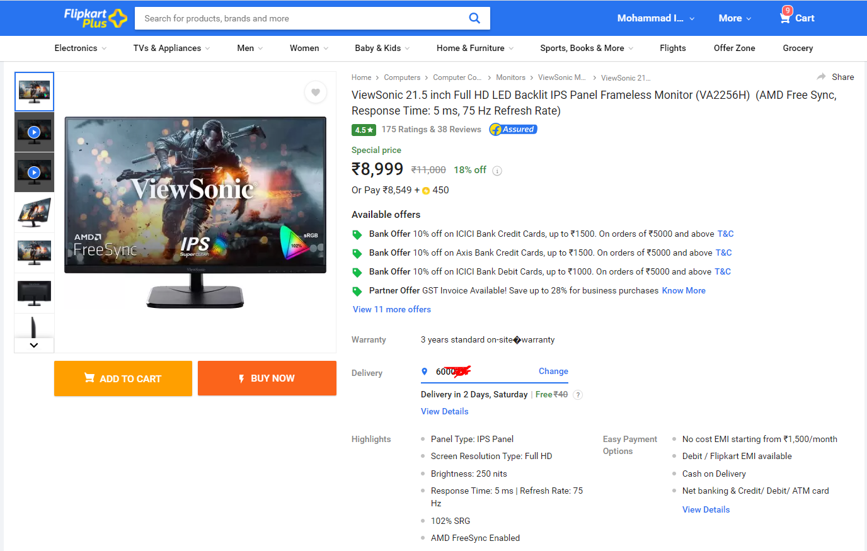Go to Home breadcrumb
The height and width of the screenshot is (551, 867).
(x=361, y=77)
